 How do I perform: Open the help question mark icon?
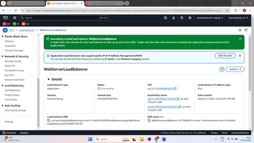[x=182, y=18]
